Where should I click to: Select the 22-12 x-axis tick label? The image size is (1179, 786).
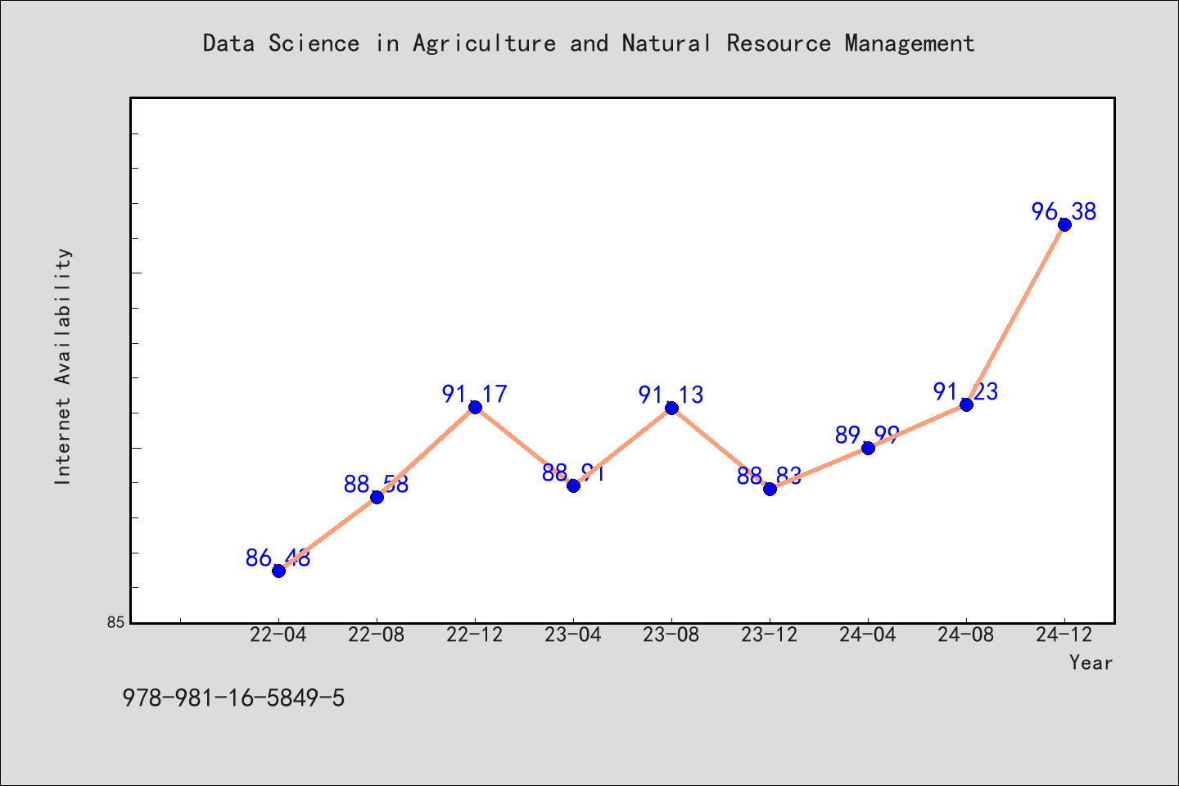475,635
